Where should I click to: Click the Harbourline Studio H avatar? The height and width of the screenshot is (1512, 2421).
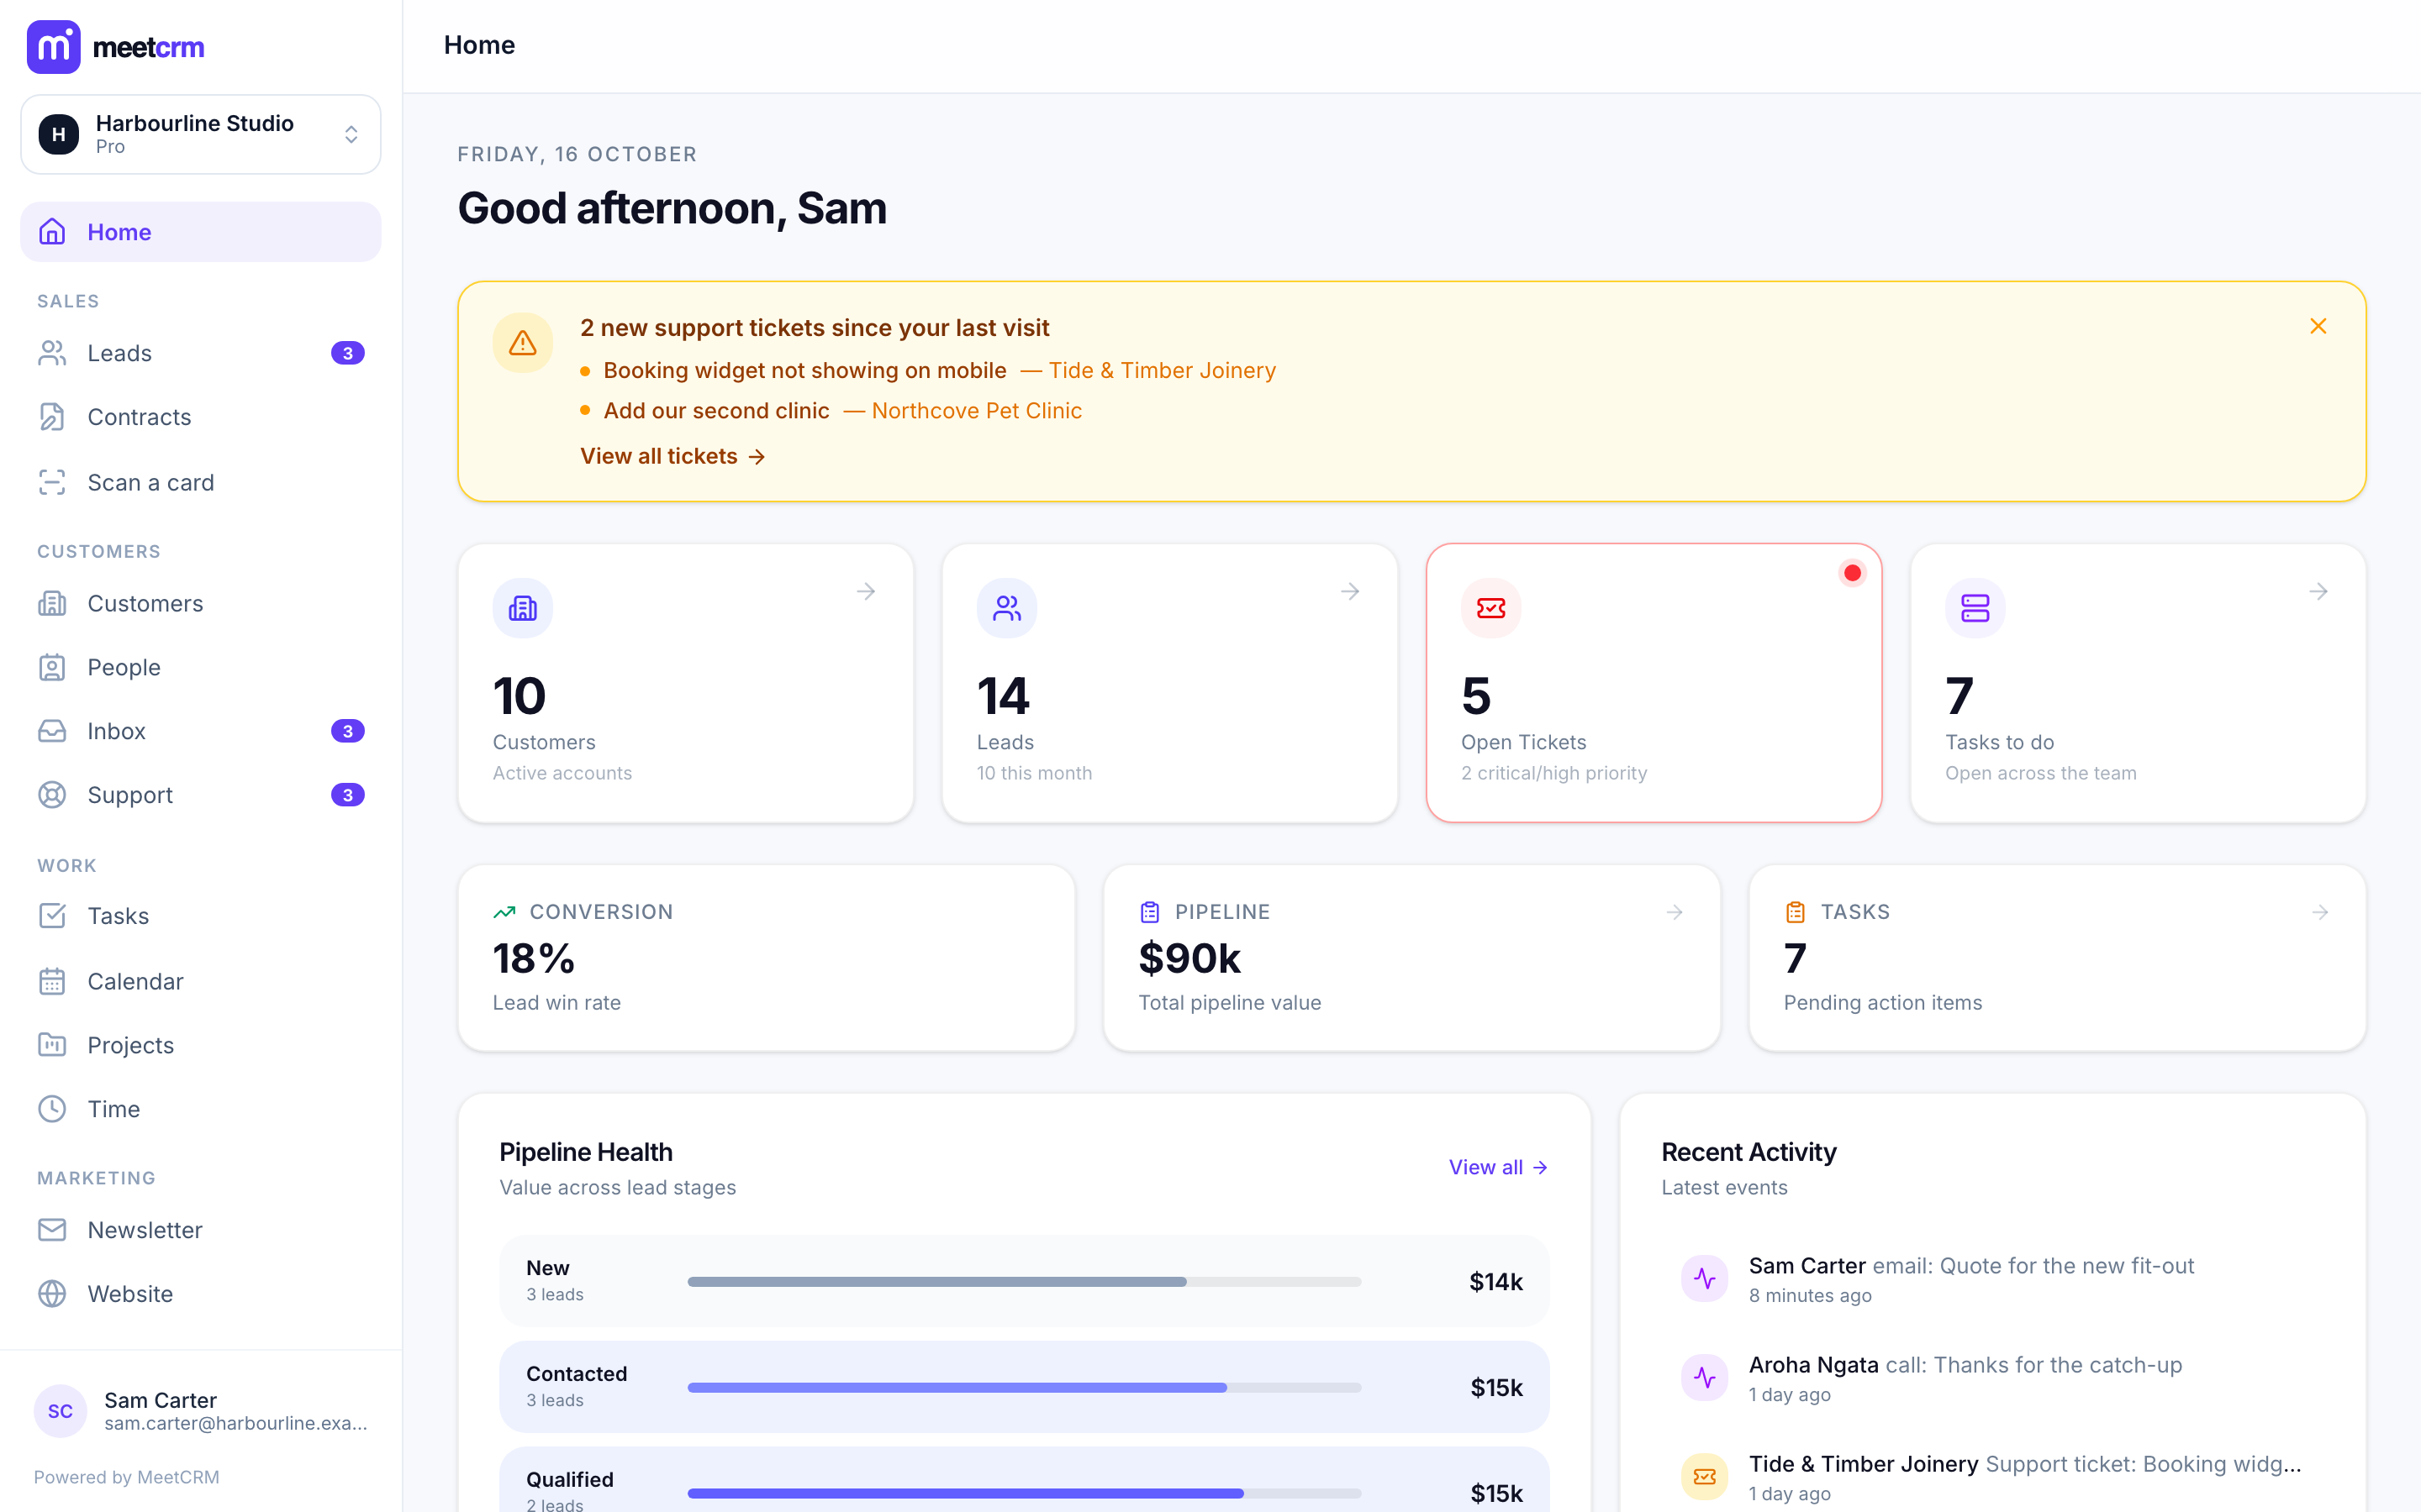pos(59,134)
